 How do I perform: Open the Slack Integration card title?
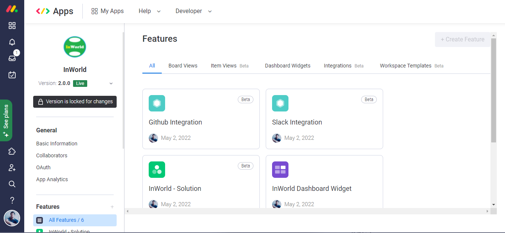297,122
